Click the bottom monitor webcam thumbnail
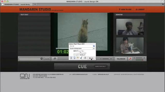Screen dimensions: 165x92 pyautogui.click(x=130, y=45)
